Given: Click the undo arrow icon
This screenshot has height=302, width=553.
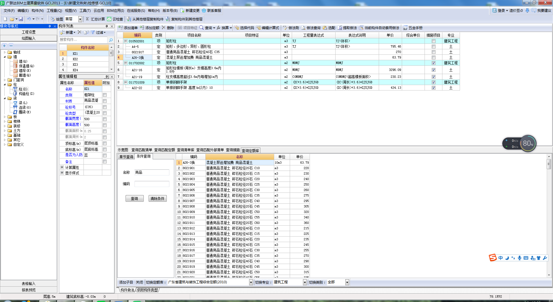Looking at the screenshot, I should pos(29,19).
